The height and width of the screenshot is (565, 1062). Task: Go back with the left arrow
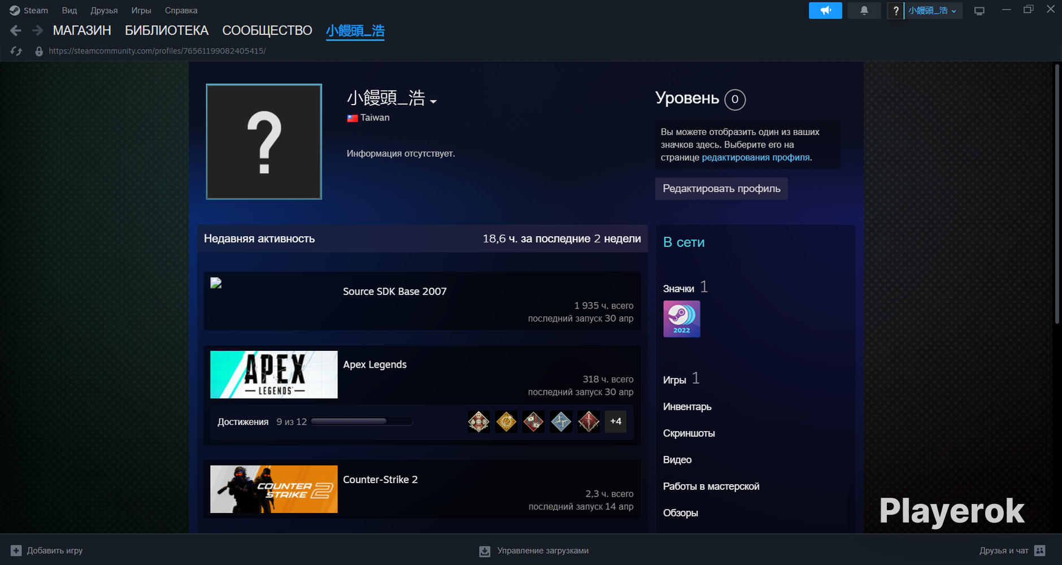coord(16,31)
